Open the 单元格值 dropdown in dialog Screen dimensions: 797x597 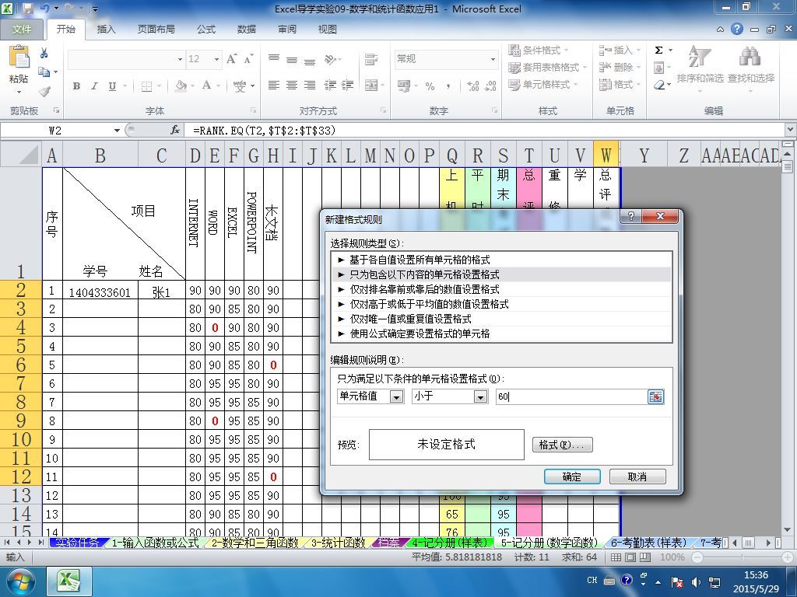point(396,396)
